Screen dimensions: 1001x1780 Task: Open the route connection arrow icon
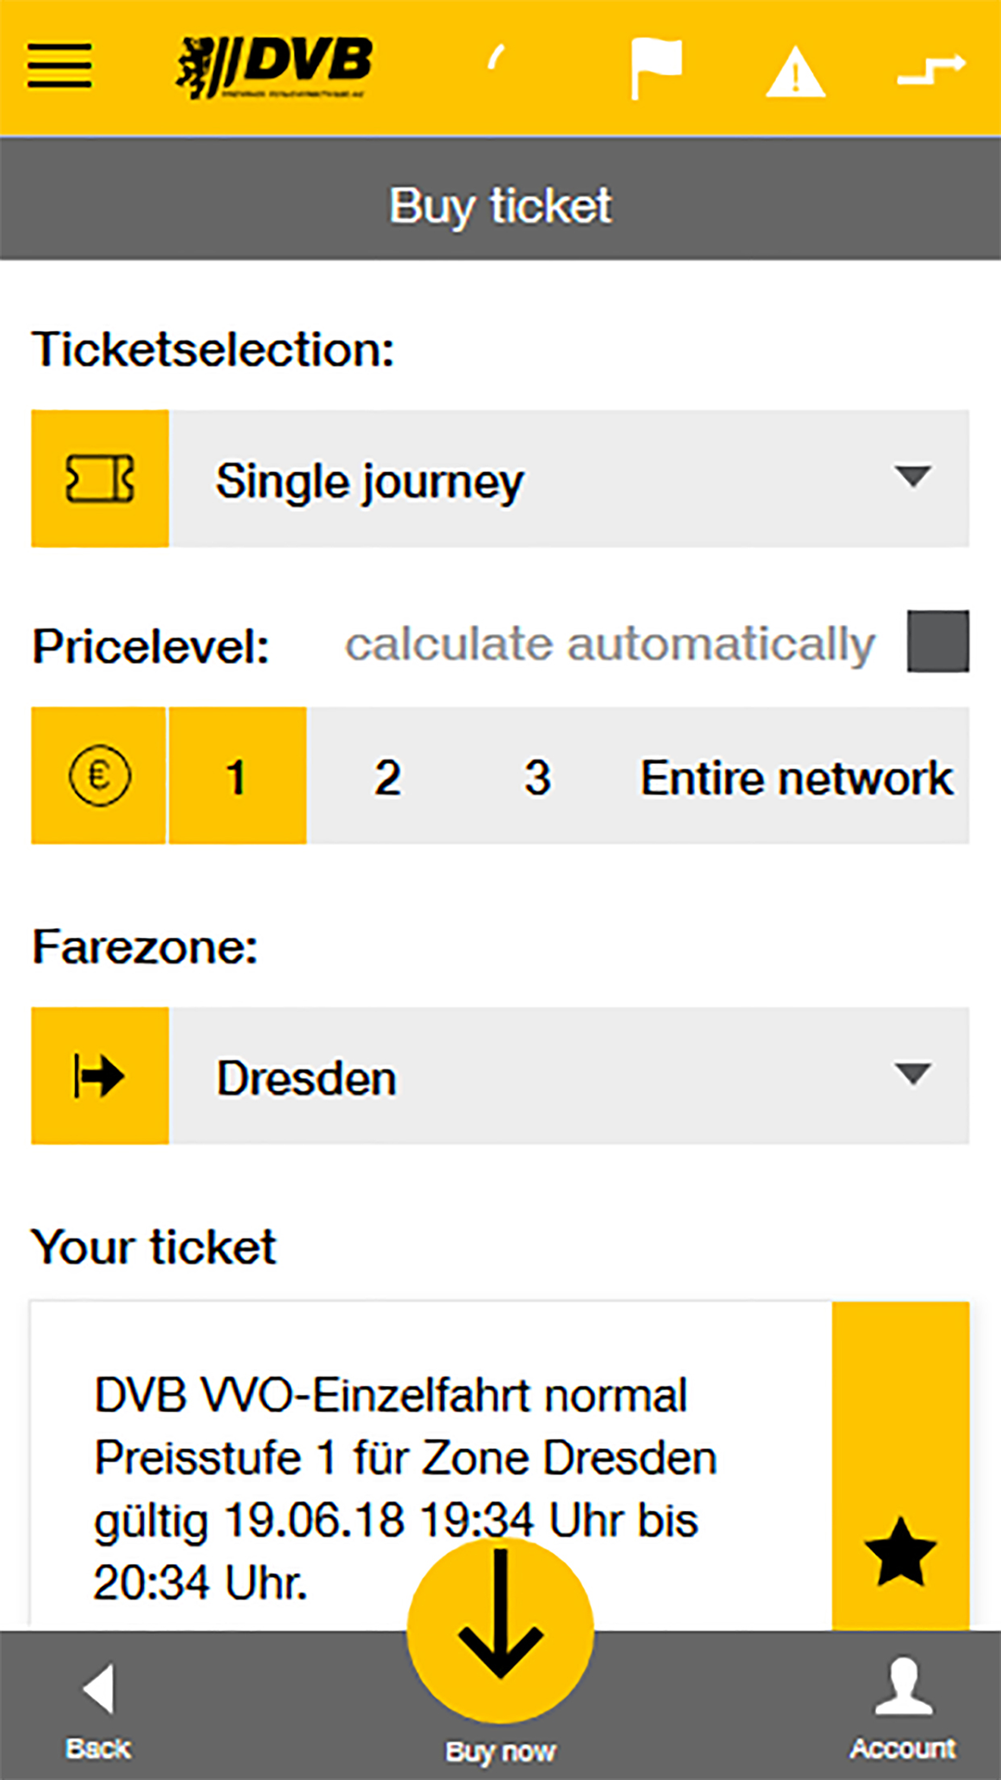pyautogui.click(x=931, y=70)
